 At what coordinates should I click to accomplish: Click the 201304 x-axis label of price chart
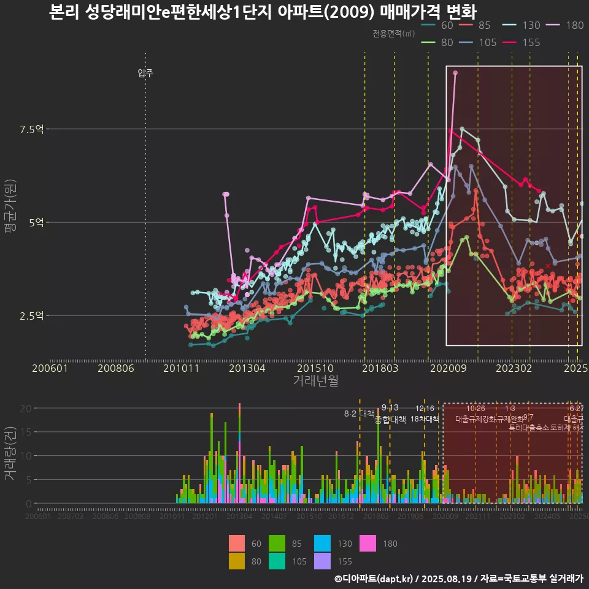coord(247,368)
